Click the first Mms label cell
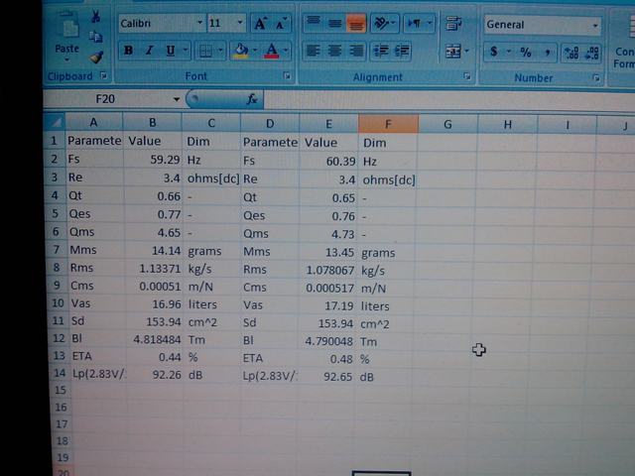This screenshot has height=476, width=635. point(96,250)
